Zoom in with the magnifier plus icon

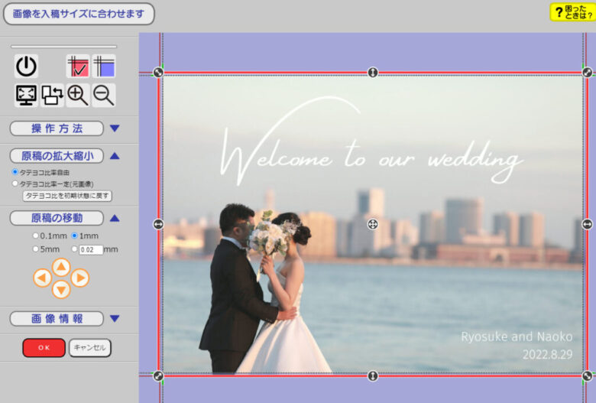pos(78,95)
